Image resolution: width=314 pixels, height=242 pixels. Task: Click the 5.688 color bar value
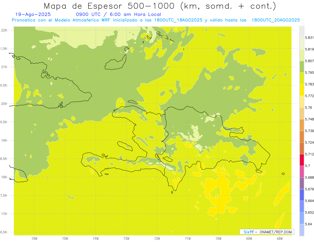pyautogui.click(x=309, y=178)
